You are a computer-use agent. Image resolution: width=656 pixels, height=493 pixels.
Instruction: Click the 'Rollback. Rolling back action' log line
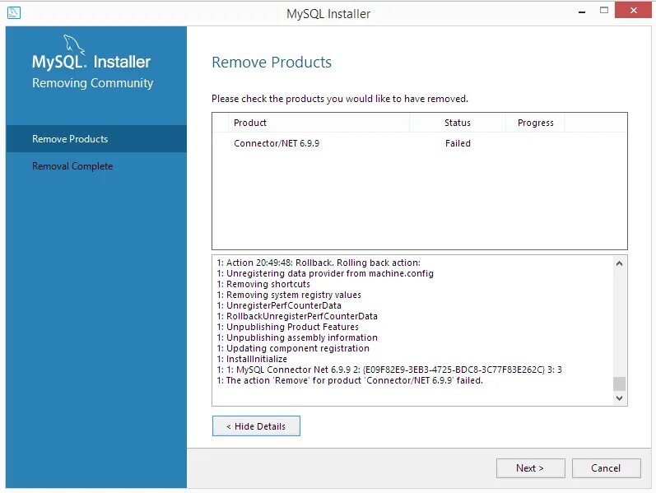point(319,263)
